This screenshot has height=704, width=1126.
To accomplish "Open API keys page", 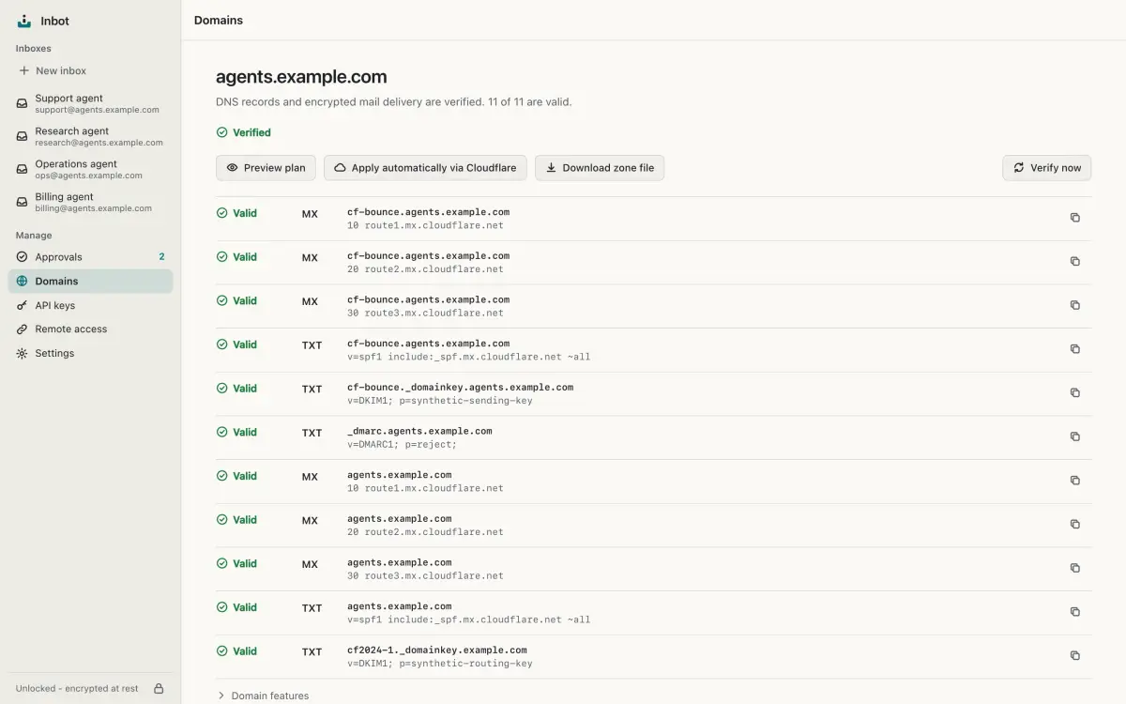I will click(x=90, y=305).
